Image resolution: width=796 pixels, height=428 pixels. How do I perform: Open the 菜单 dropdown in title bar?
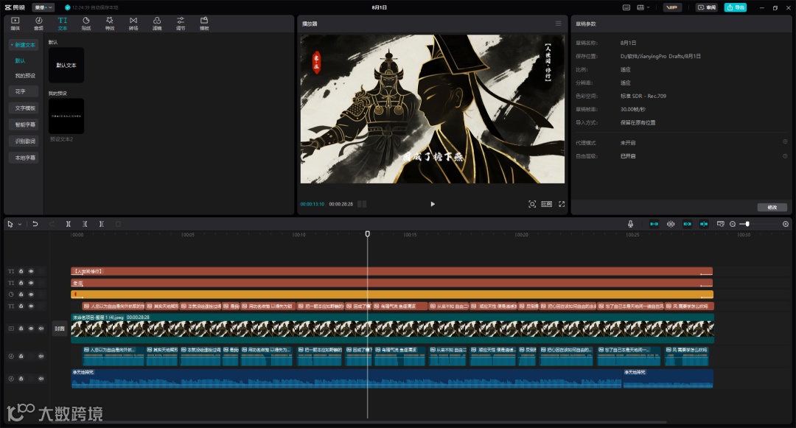pos(43,7)
